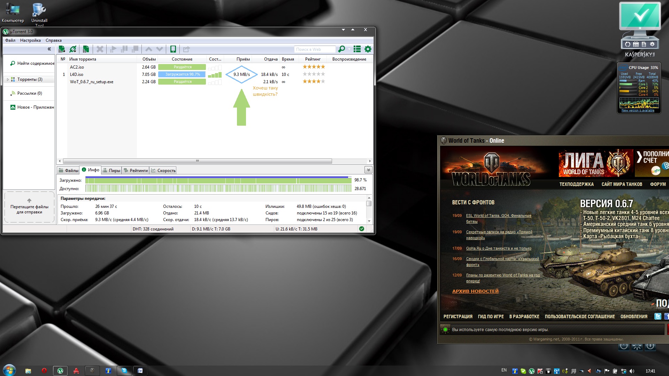This screenshot has width=669, height=376.
Task: Select the L4D.iso torrent row
Action: (215, 74)
